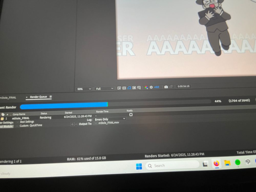
Task: Click the Best Settings link
Action: point(27,122)
